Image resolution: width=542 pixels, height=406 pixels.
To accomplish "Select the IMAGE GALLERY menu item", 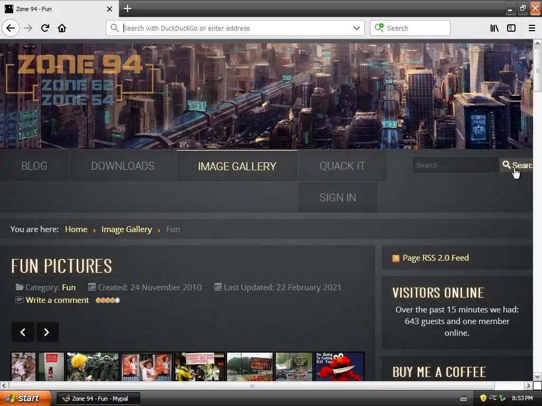I will (237, 167).
